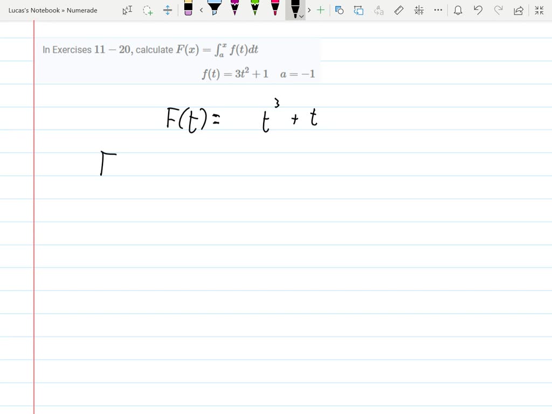
Task: Enable the black pen
Action: click(294, 9)
